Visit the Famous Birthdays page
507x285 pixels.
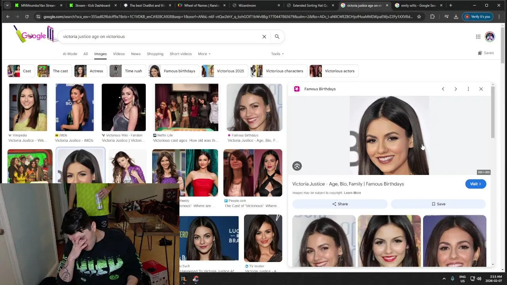(476, 184)
